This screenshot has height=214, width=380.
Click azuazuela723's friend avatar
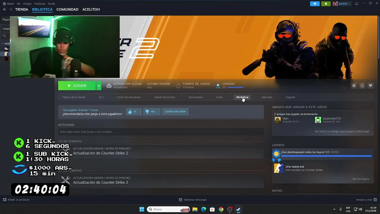pyautogui.click(x=318, y=120)
